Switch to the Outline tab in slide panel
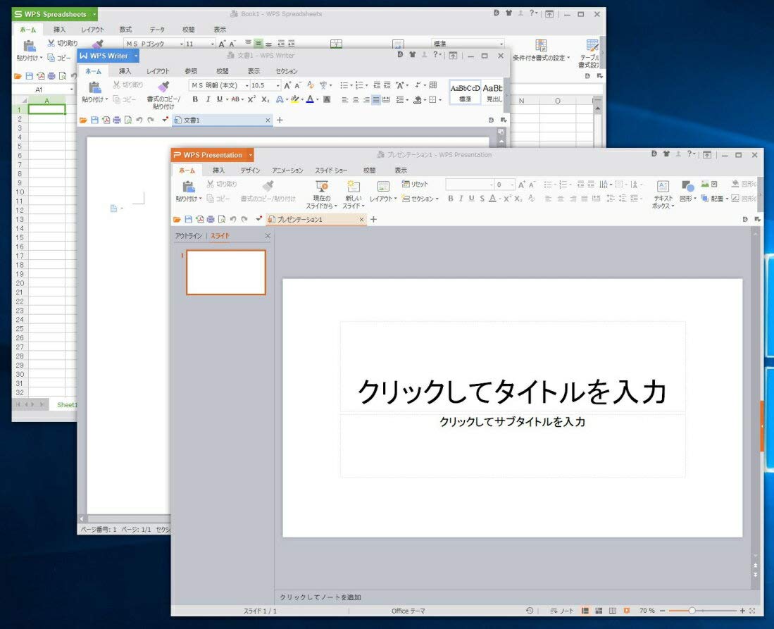Image resolution: width=774 pixels, height=629 pixels. pos(188,236)
